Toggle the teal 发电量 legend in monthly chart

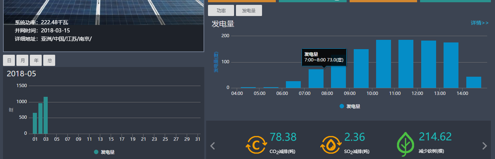97,152
